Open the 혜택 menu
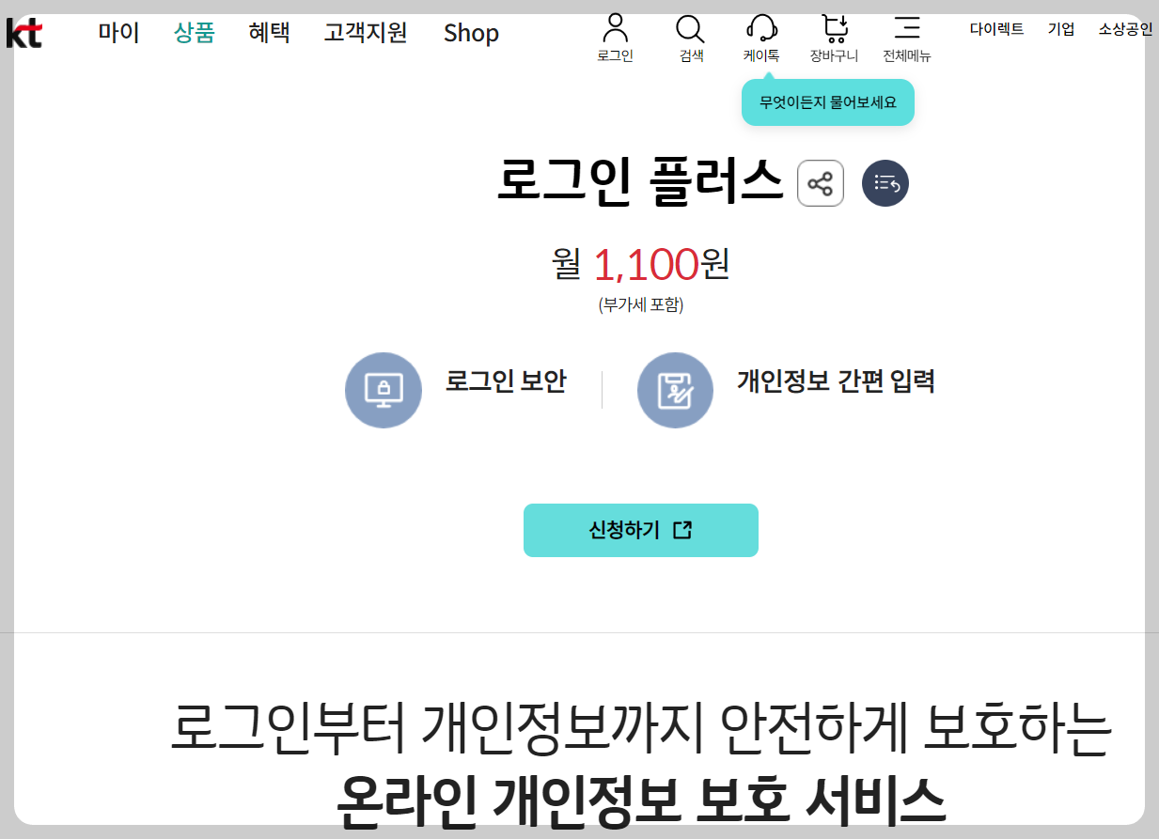Viewport: 1159px width, 839px height. click(270, 33)
